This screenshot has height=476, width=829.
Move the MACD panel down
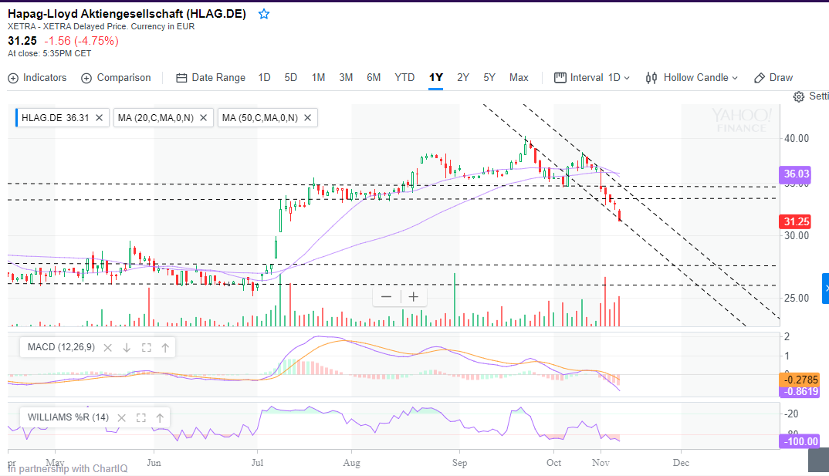pos(127,348)
